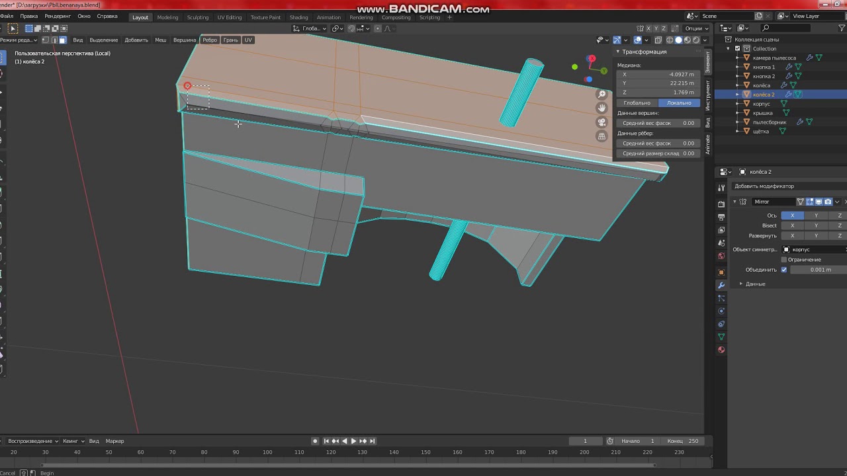Click the pan view hand icon

(x=602, y=108)
